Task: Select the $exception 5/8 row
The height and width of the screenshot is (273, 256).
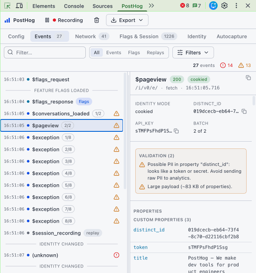Action: click(x=62, y=185)
